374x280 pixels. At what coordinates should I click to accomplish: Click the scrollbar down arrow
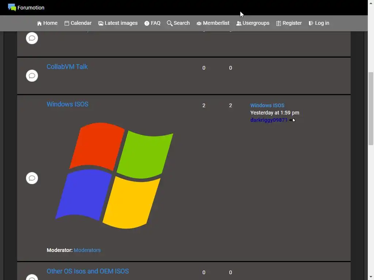[x=371, y=277]
